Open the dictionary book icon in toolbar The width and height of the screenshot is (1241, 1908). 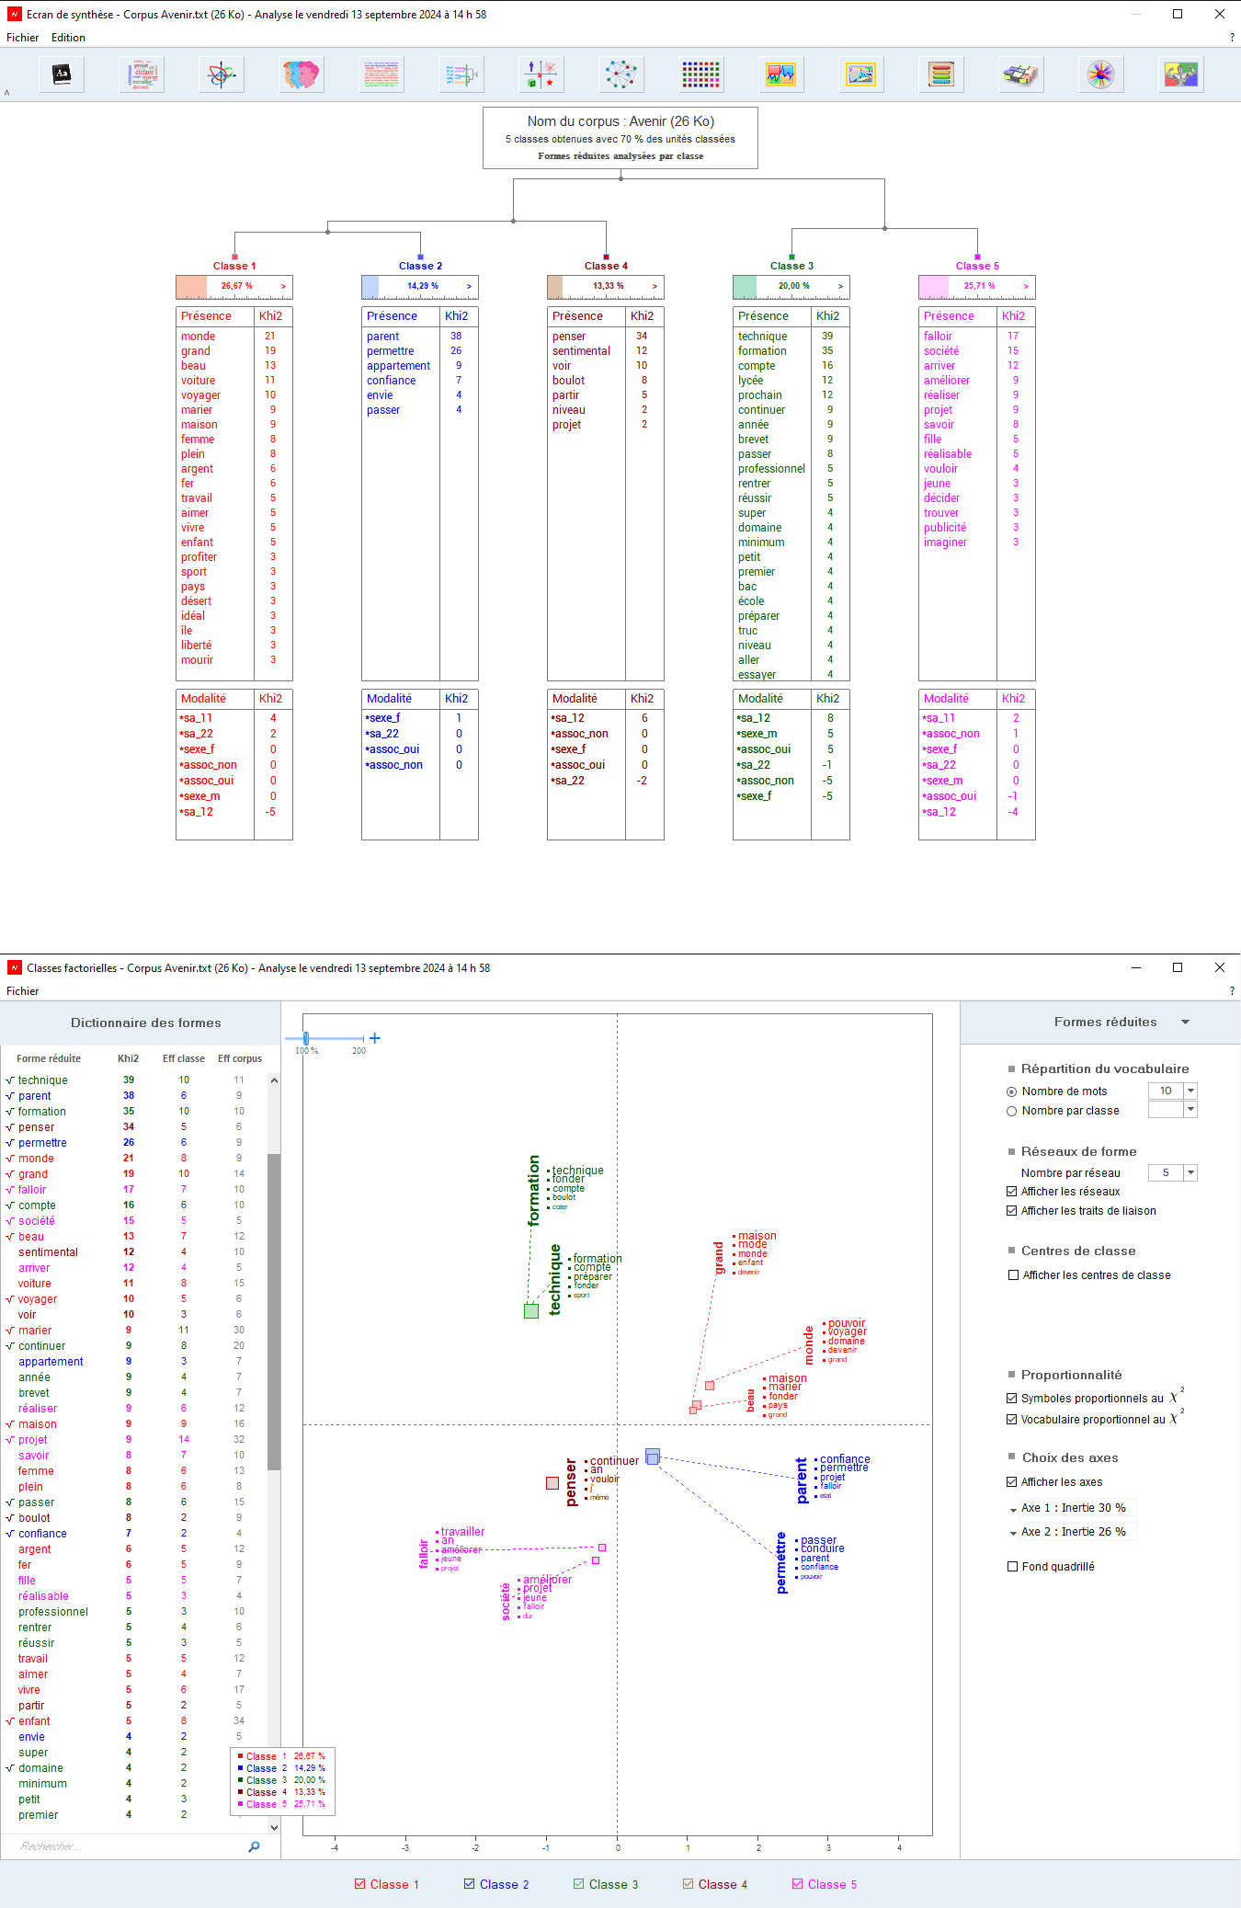[x=62, y=74]
